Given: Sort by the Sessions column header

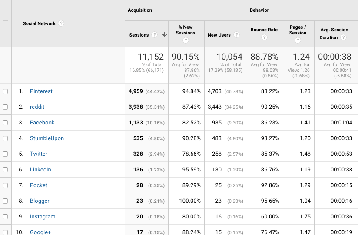Looking at the screenshot, I should (139, 35).
